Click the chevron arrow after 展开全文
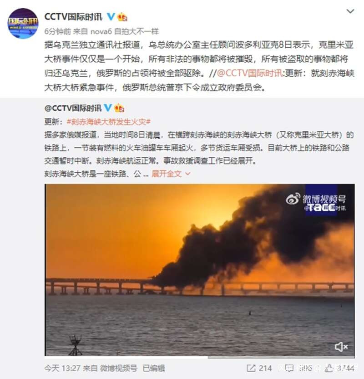 tap(187, 174)
